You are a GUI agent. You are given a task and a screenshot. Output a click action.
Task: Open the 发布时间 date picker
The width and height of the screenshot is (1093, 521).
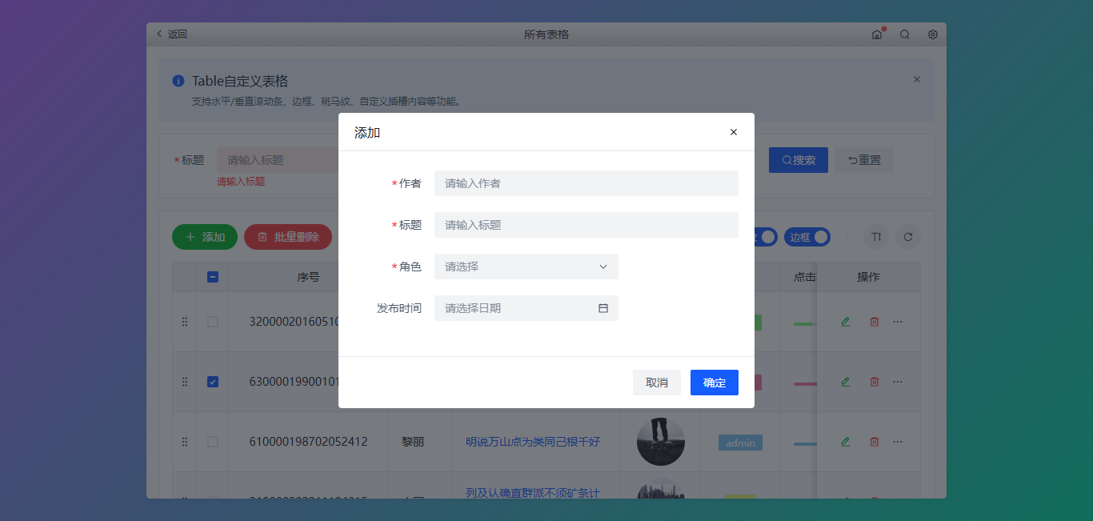(x=526, y=308)
